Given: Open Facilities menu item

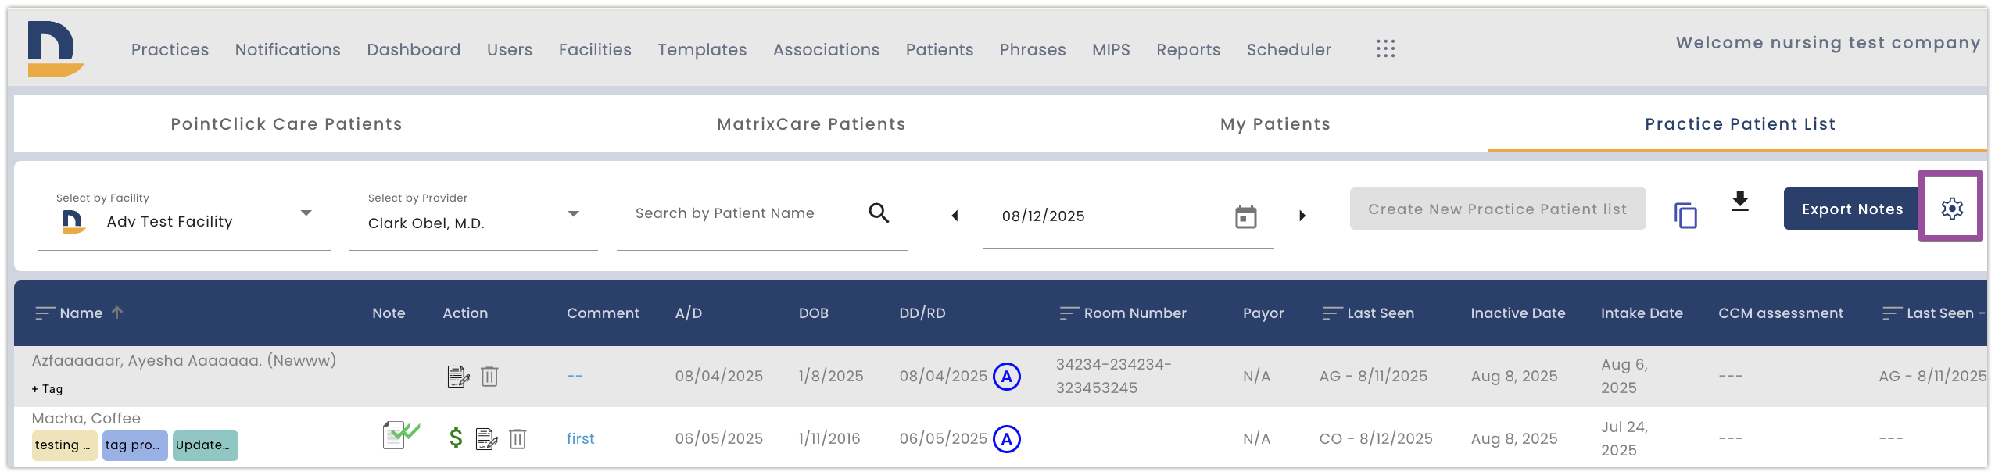Looking at the screenshot, I should (595, 50).
